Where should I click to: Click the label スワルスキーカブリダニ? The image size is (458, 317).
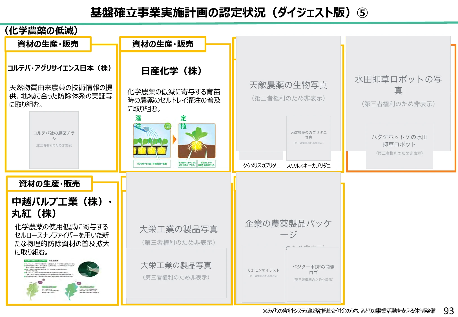(309, 166)
